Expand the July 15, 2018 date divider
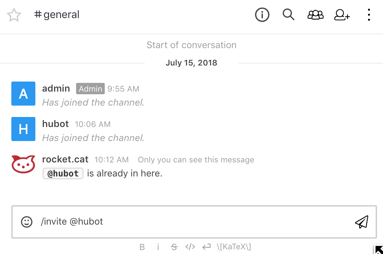Image resolution: width=383 pixels, height=254 pixels. coord(191,63)
